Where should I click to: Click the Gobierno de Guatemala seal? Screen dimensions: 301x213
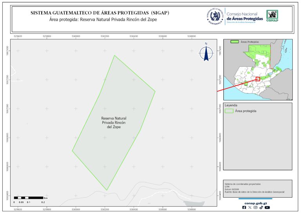[215, 16]
